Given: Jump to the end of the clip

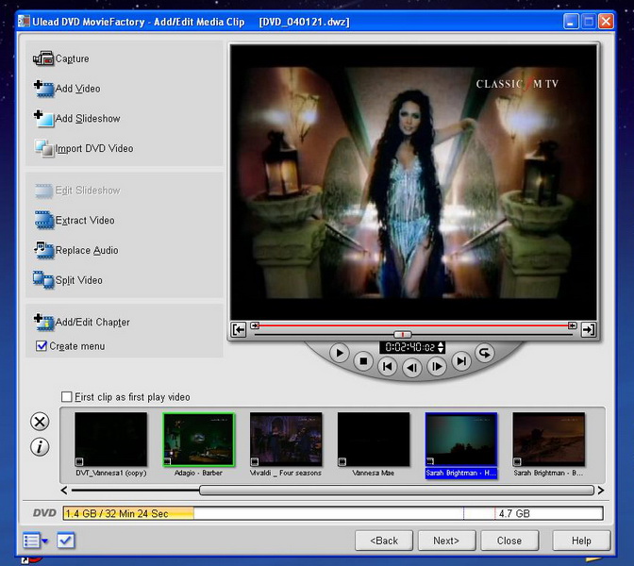Looking at the screenshot, I should 461,360.
